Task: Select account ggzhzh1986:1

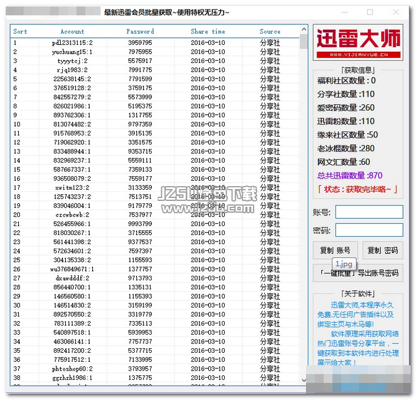Action: (x=72, y=378)
